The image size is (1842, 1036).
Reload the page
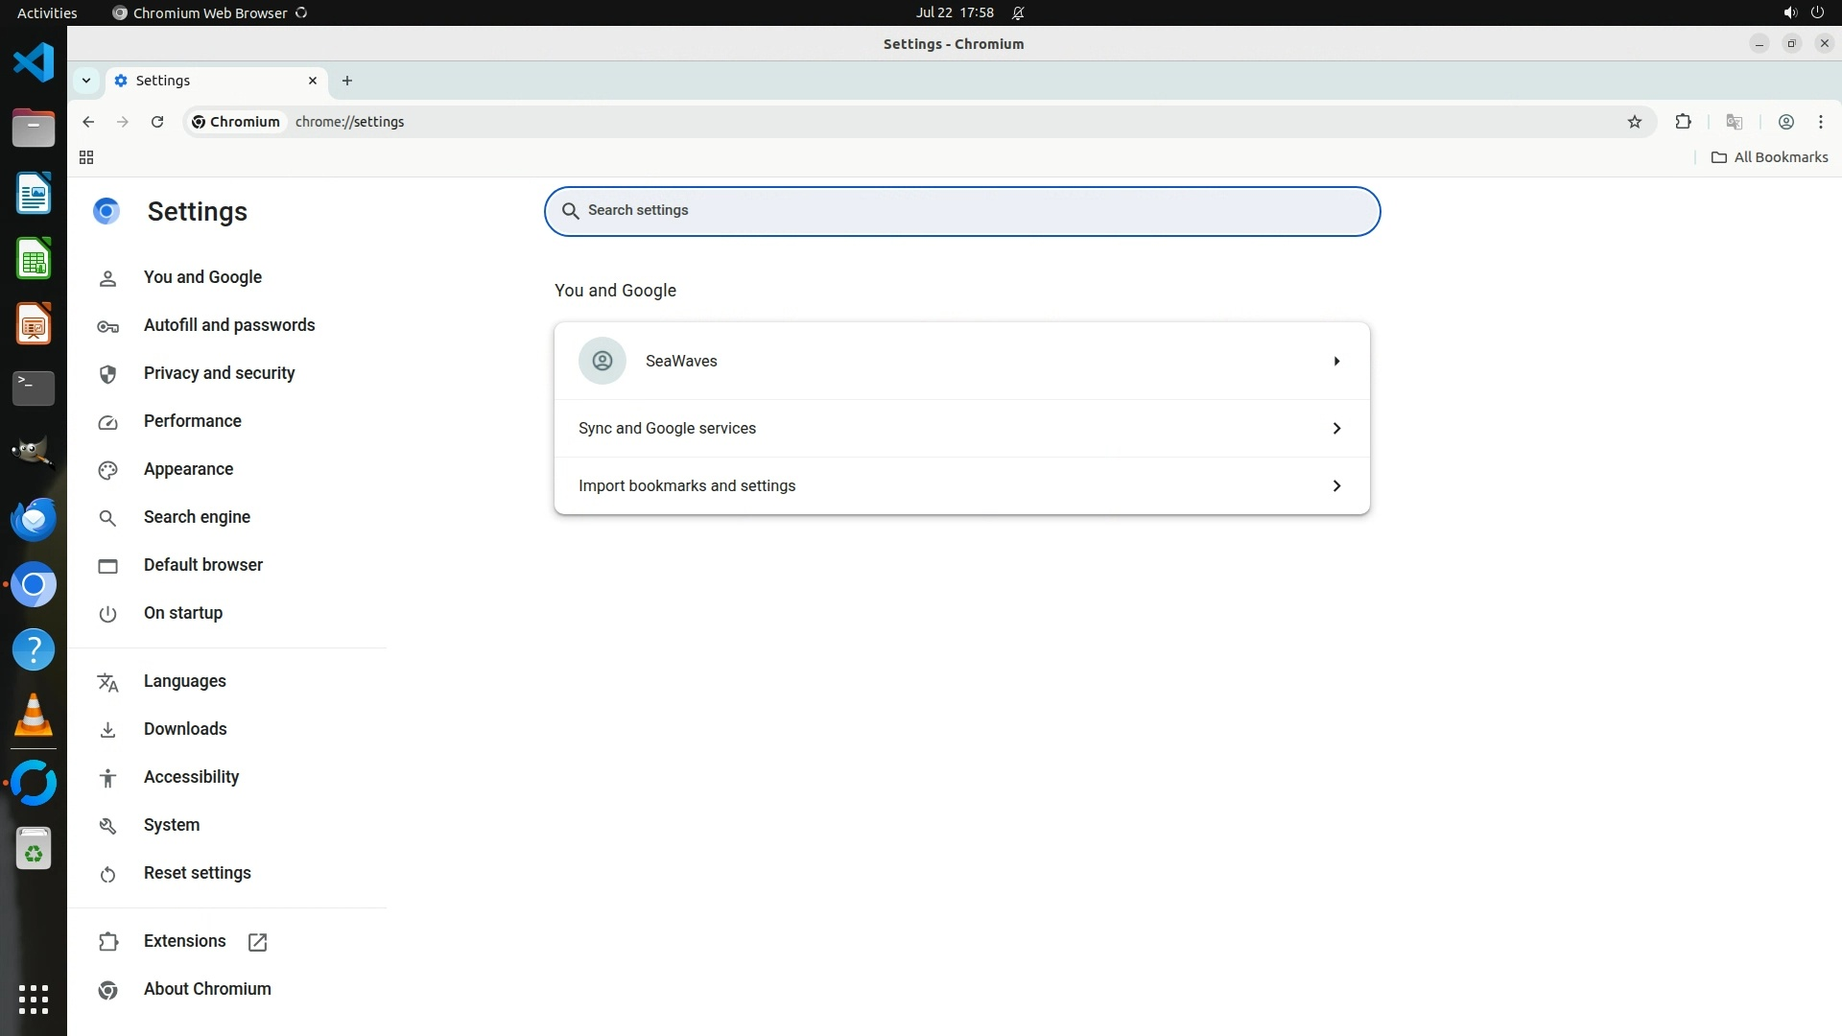point(157,122)
